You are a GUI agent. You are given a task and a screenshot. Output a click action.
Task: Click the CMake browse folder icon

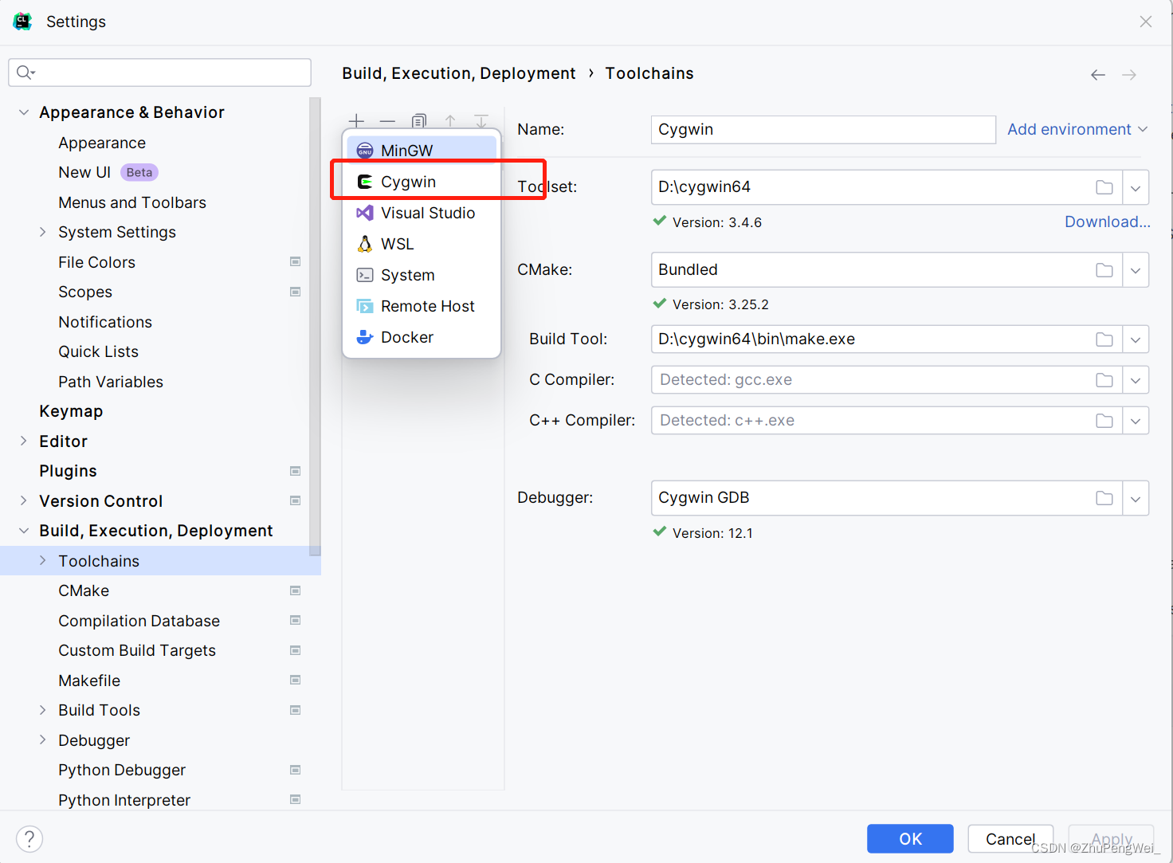[x=1104, y=270]
